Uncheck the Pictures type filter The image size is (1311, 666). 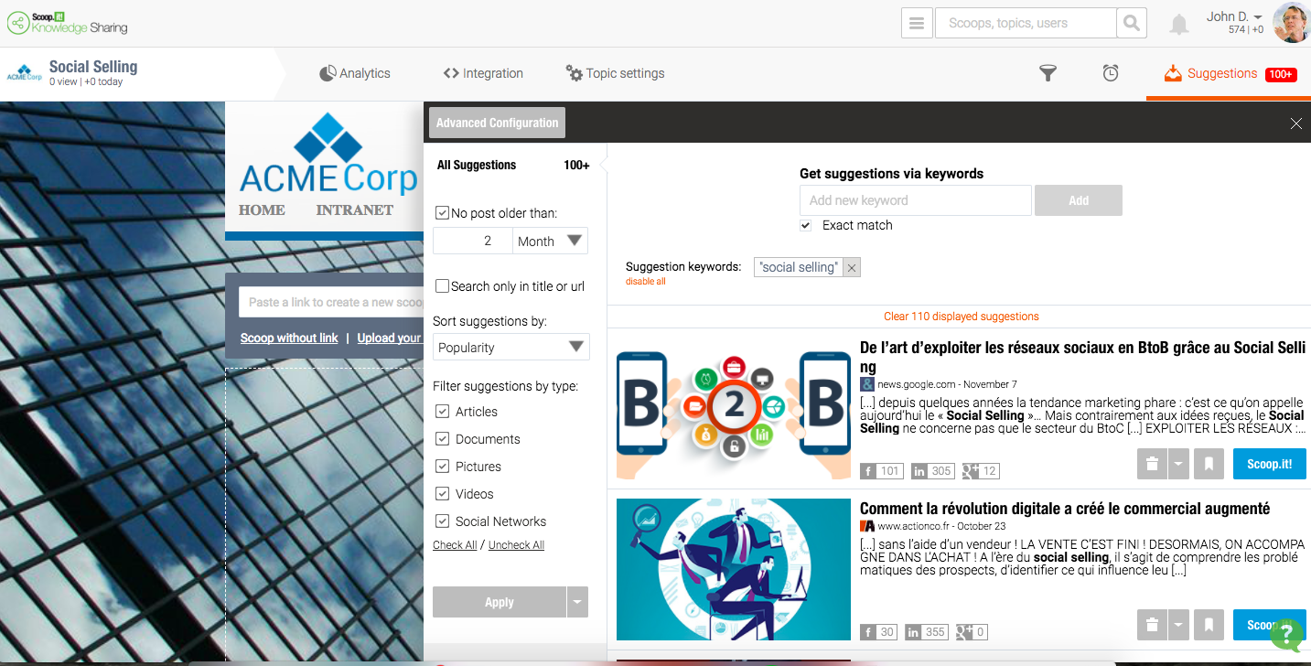pyautogui.click(x=443, y=467)
